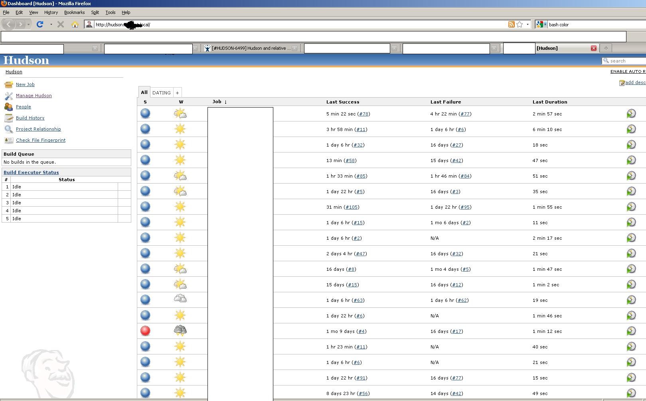This screenshot has width=646, height=401.
Task: Sort by Last Failure column header
Action: 446,102
